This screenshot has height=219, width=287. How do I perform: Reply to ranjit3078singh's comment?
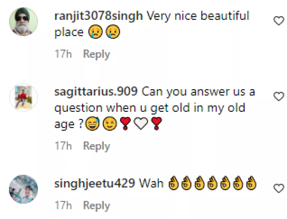click(x=96, y=54)
